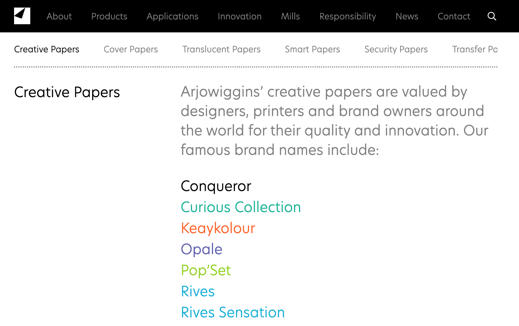519x326 pixels.
Task: Open the Products menu item
Action: tap(109, 16)
